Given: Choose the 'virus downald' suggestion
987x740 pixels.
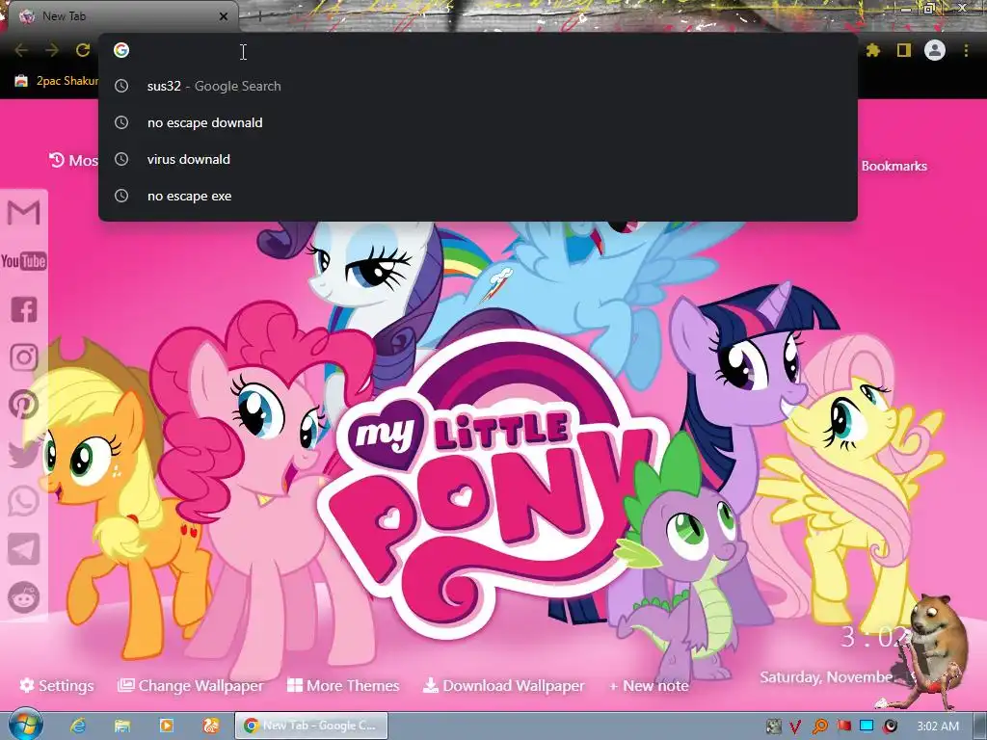Looking at the screenshot, I should [x=478, y=159].
